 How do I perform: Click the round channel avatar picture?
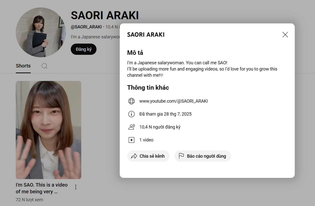[x=41, y=32]
